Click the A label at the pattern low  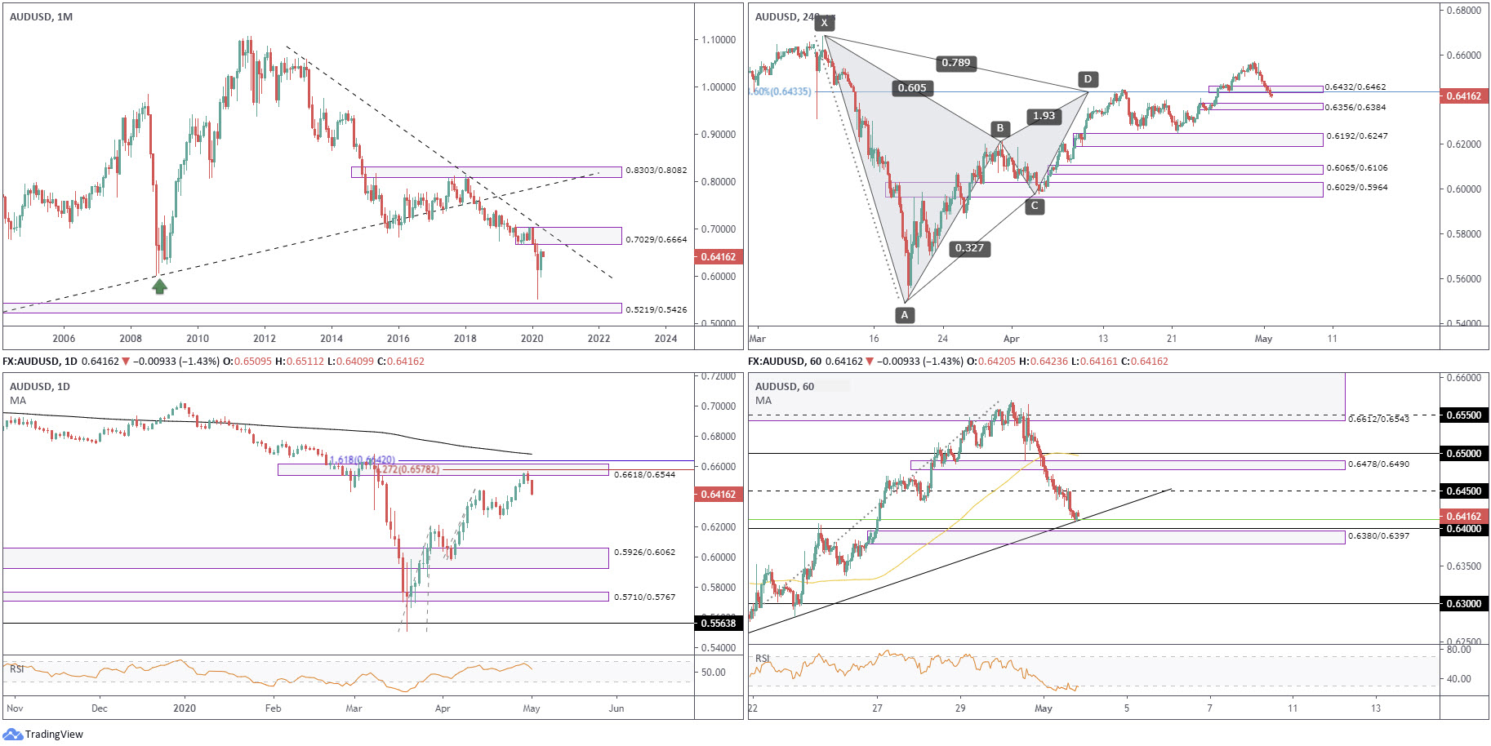[x=904, y=313]
